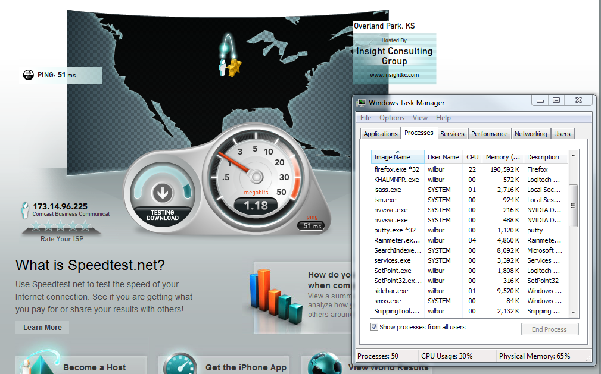The image size is (601, 374).
Task: Rate your ISP using the star rating row
Action: click(x=61, y=225)
